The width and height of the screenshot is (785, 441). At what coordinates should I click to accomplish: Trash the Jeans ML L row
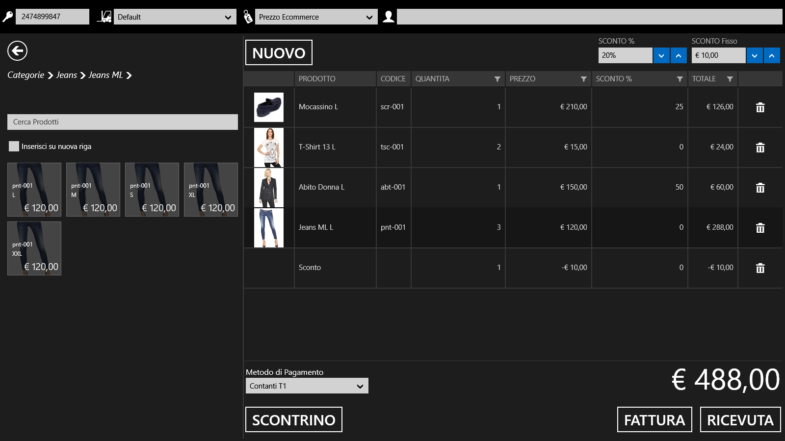click(x=760, y=228)
